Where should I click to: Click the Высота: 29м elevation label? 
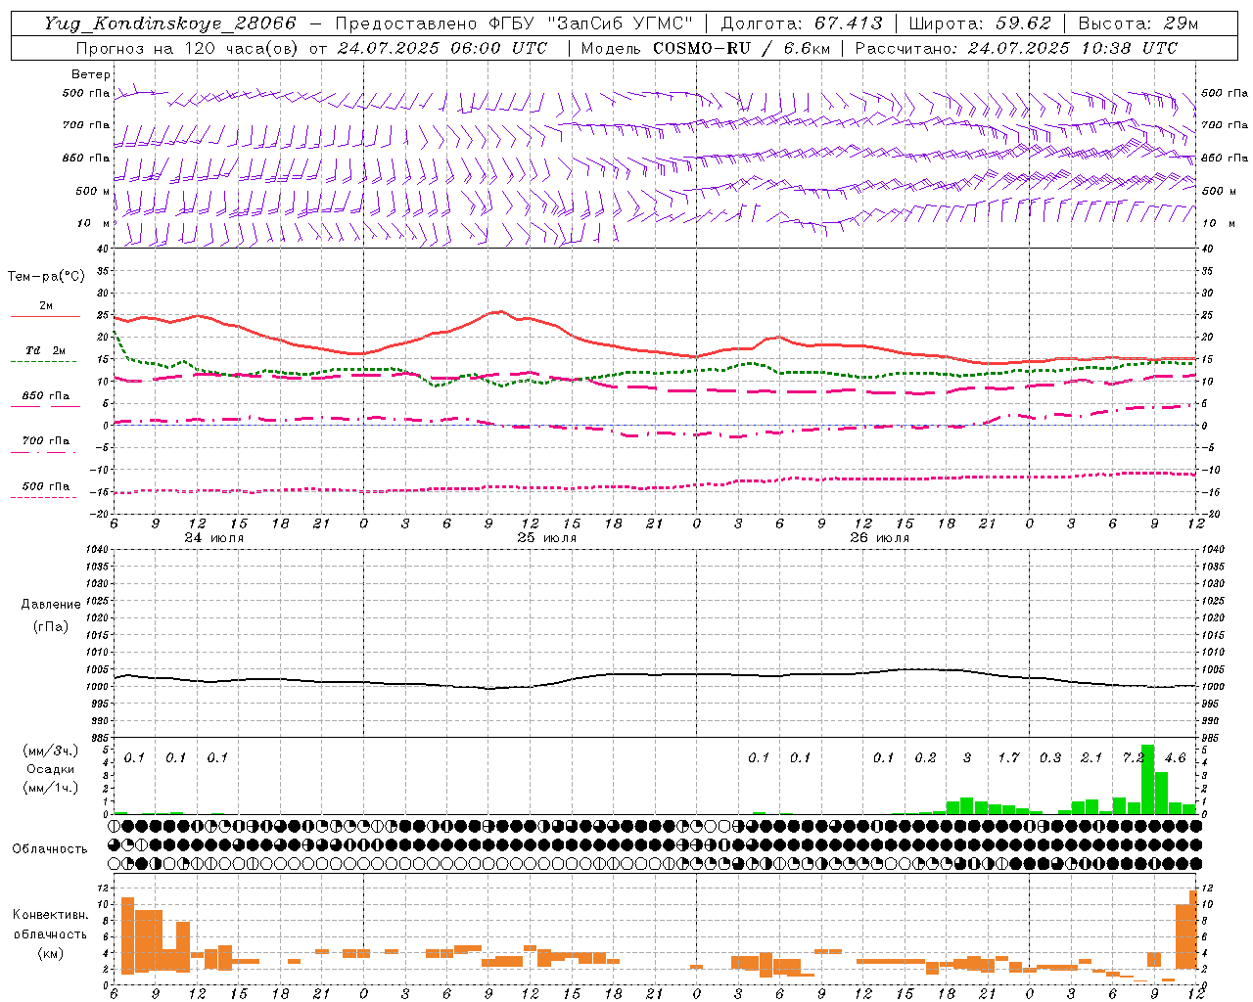click(x=1137, y=23)
